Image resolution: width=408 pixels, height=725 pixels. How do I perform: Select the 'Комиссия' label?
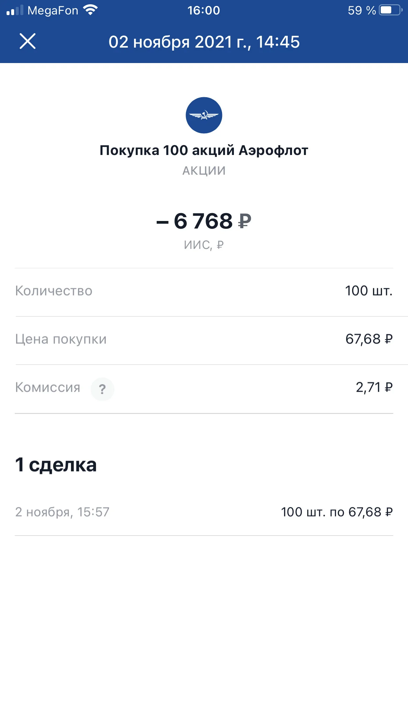click(48, 387)
